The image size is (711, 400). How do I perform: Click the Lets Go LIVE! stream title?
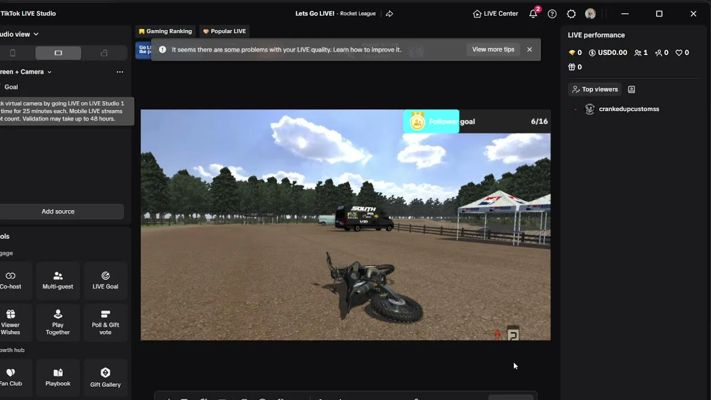[315, 14]
